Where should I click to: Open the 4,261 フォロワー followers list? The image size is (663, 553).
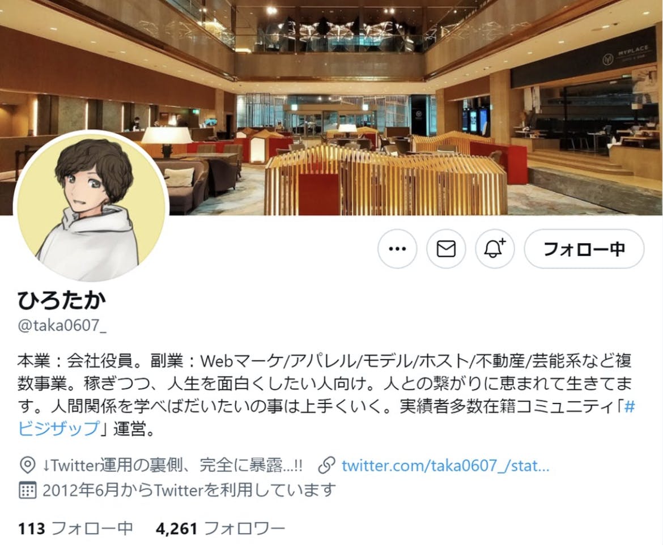pyautogui.click(x=220, y=529)
